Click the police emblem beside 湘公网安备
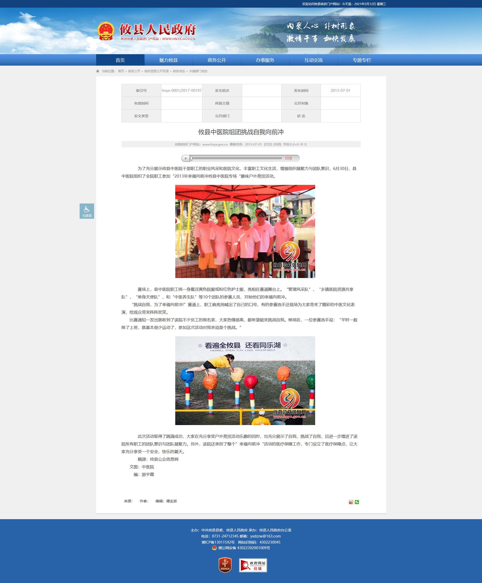Viewport: 482px width, 583px height. click(x=214, y=548)
